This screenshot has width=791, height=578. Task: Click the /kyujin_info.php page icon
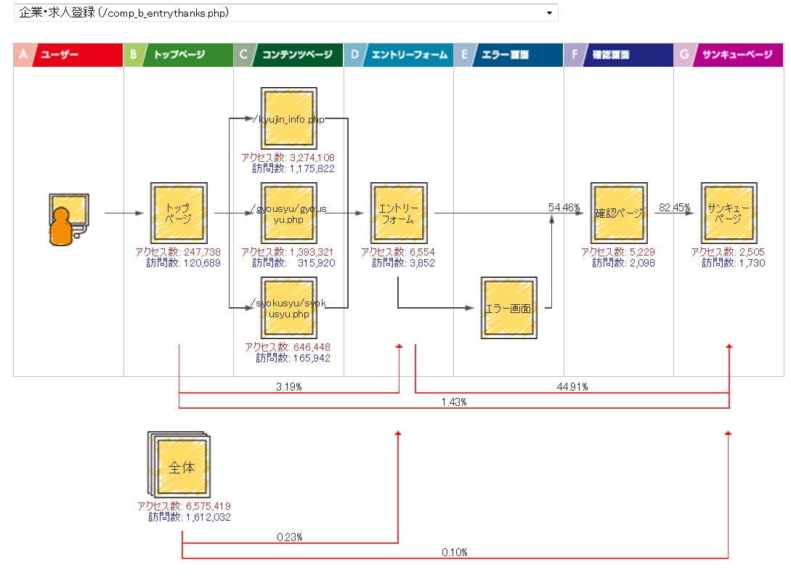pos(288,118)
